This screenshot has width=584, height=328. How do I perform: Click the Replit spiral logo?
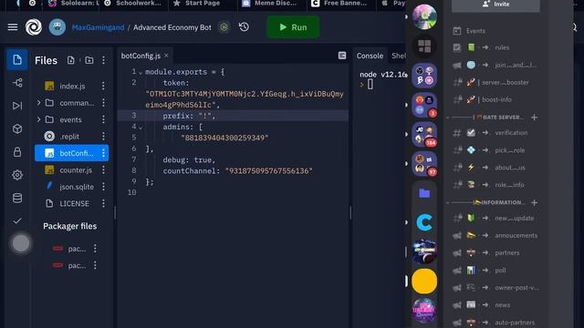[34, 27]
